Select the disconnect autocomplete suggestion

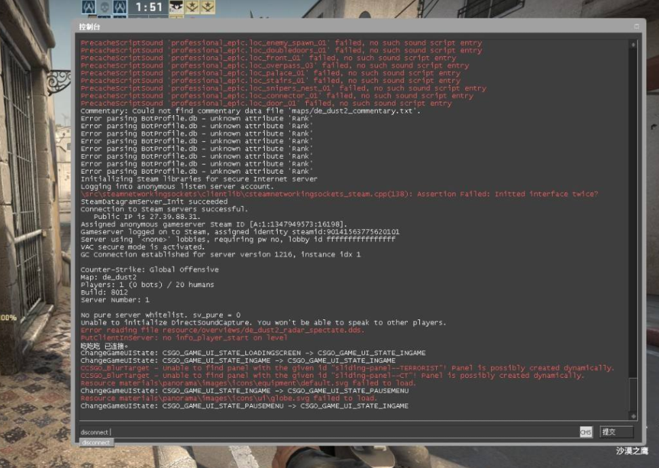click(x=95, y=442)
